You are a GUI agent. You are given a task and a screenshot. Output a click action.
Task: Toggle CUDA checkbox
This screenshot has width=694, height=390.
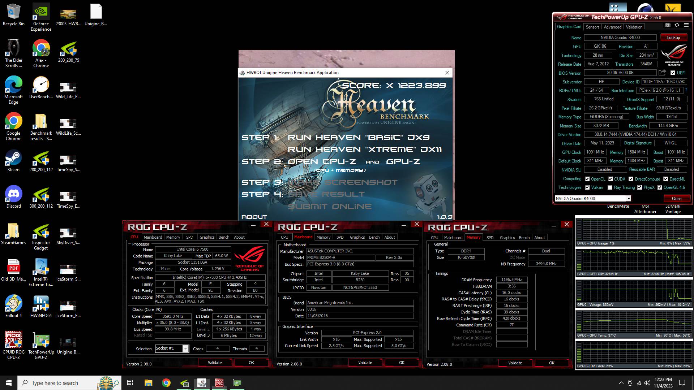pos(610,179)
